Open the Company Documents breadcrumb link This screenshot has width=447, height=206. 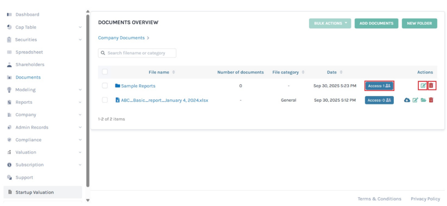[x=121, y=38]
